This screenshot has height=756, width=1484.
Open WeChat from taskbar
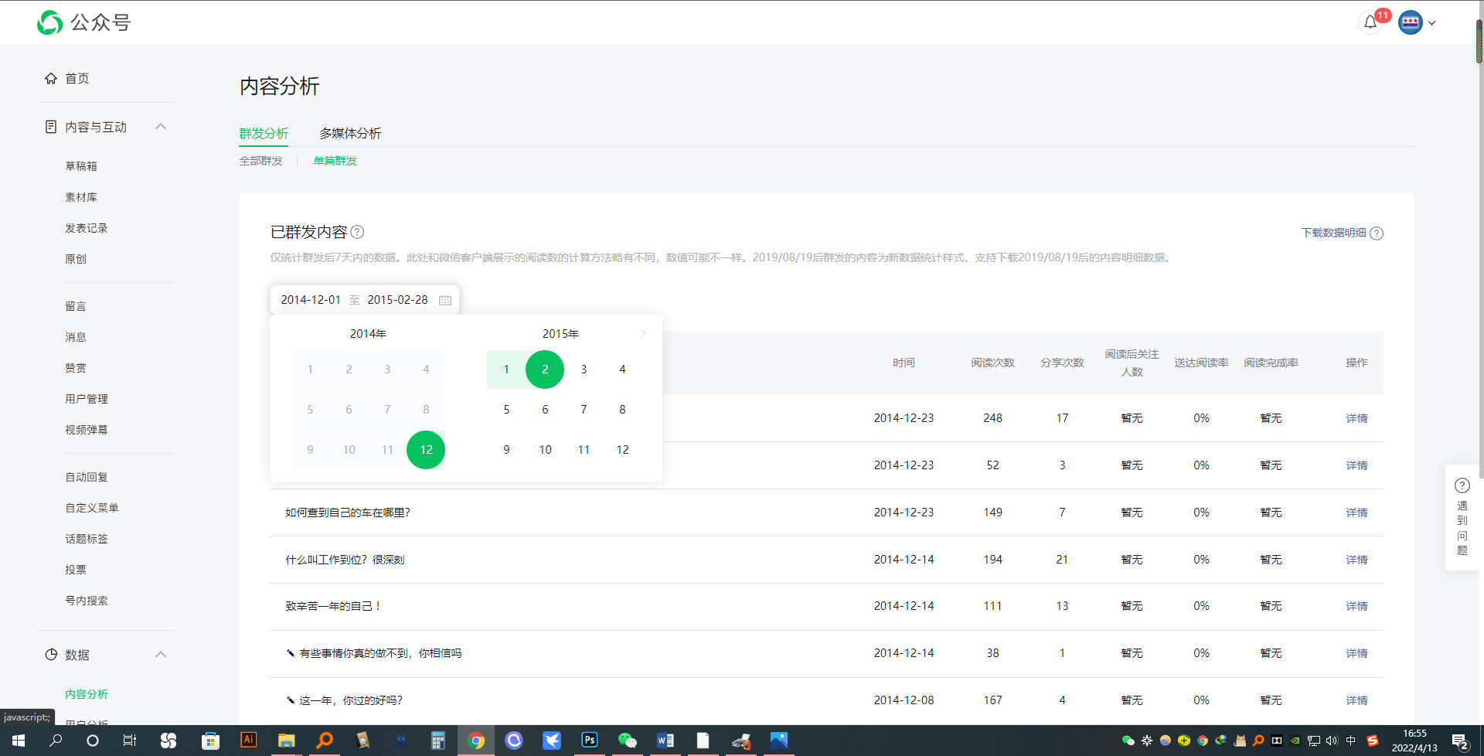[628, 741]
